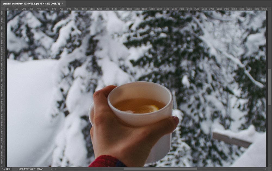Close the pexels-channnsy-10346632.jpg document tab
Viewport: 272px width, 171px height.
click(x=63, y=4)
